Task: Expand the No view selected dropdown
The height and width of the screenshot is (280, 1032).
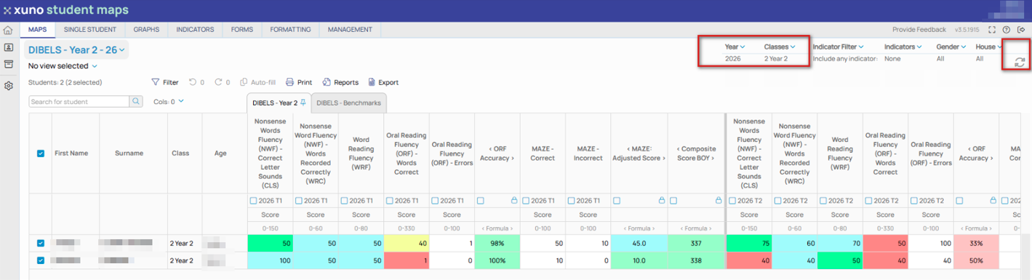Action: [x=63, y=66]
